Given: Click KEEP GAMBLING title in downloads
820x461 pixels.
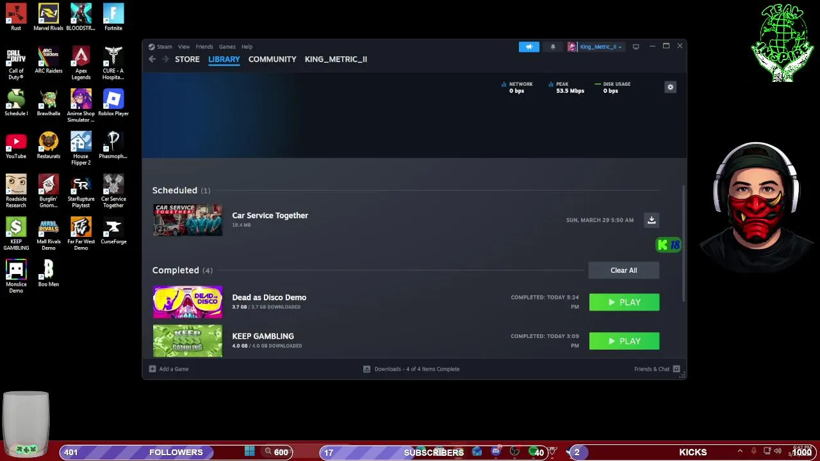Looking at the screenshot, I should click(x=263, y=336).
